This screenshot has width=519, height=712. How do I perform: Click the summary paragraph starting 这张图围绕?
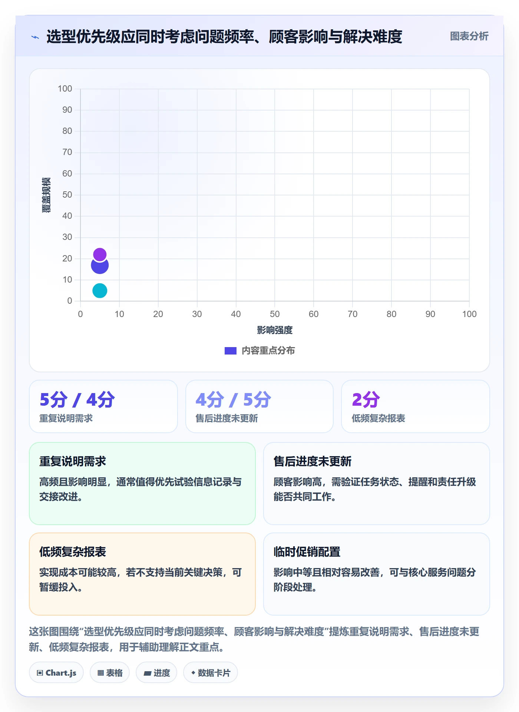[x=254, y=639]
